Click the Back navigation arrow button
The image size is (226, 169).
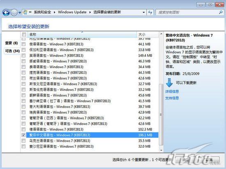[x=6, y=13]
